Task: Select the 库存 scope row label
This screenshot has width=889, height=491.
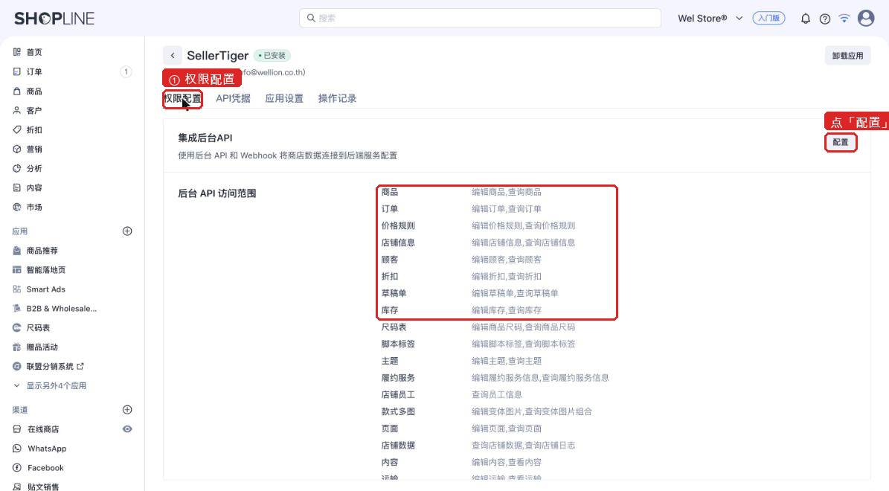Action: (x=390, y=310)
